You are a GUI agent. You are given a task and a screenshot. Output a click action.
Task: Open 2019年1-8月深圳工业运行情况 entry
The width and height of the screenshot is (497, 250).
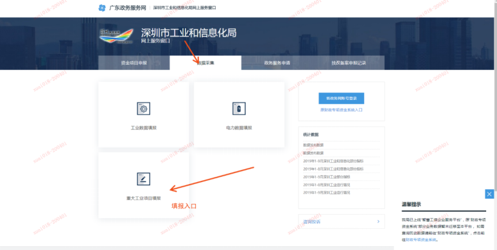(x=327, y=185)
